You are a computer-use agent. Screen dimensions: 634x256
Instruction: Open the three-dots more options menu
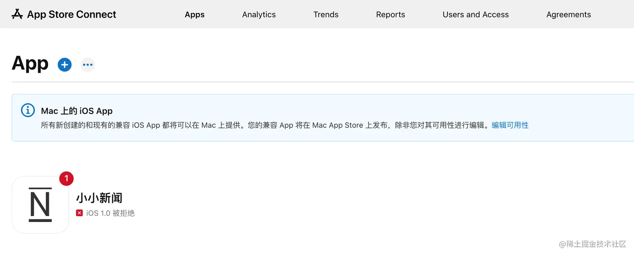pyautogui.click(x=88, y=65)
